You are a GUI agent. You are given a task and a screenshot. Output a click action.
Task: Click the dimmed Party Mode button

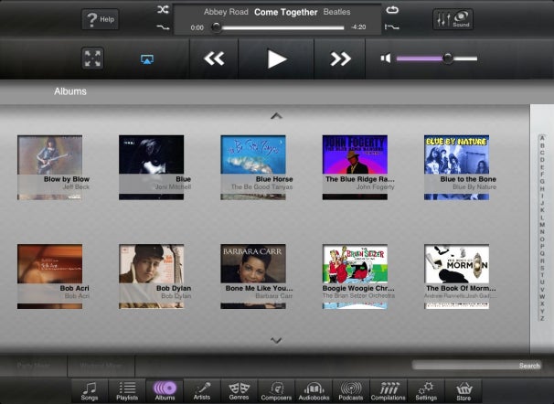point(34,366)
